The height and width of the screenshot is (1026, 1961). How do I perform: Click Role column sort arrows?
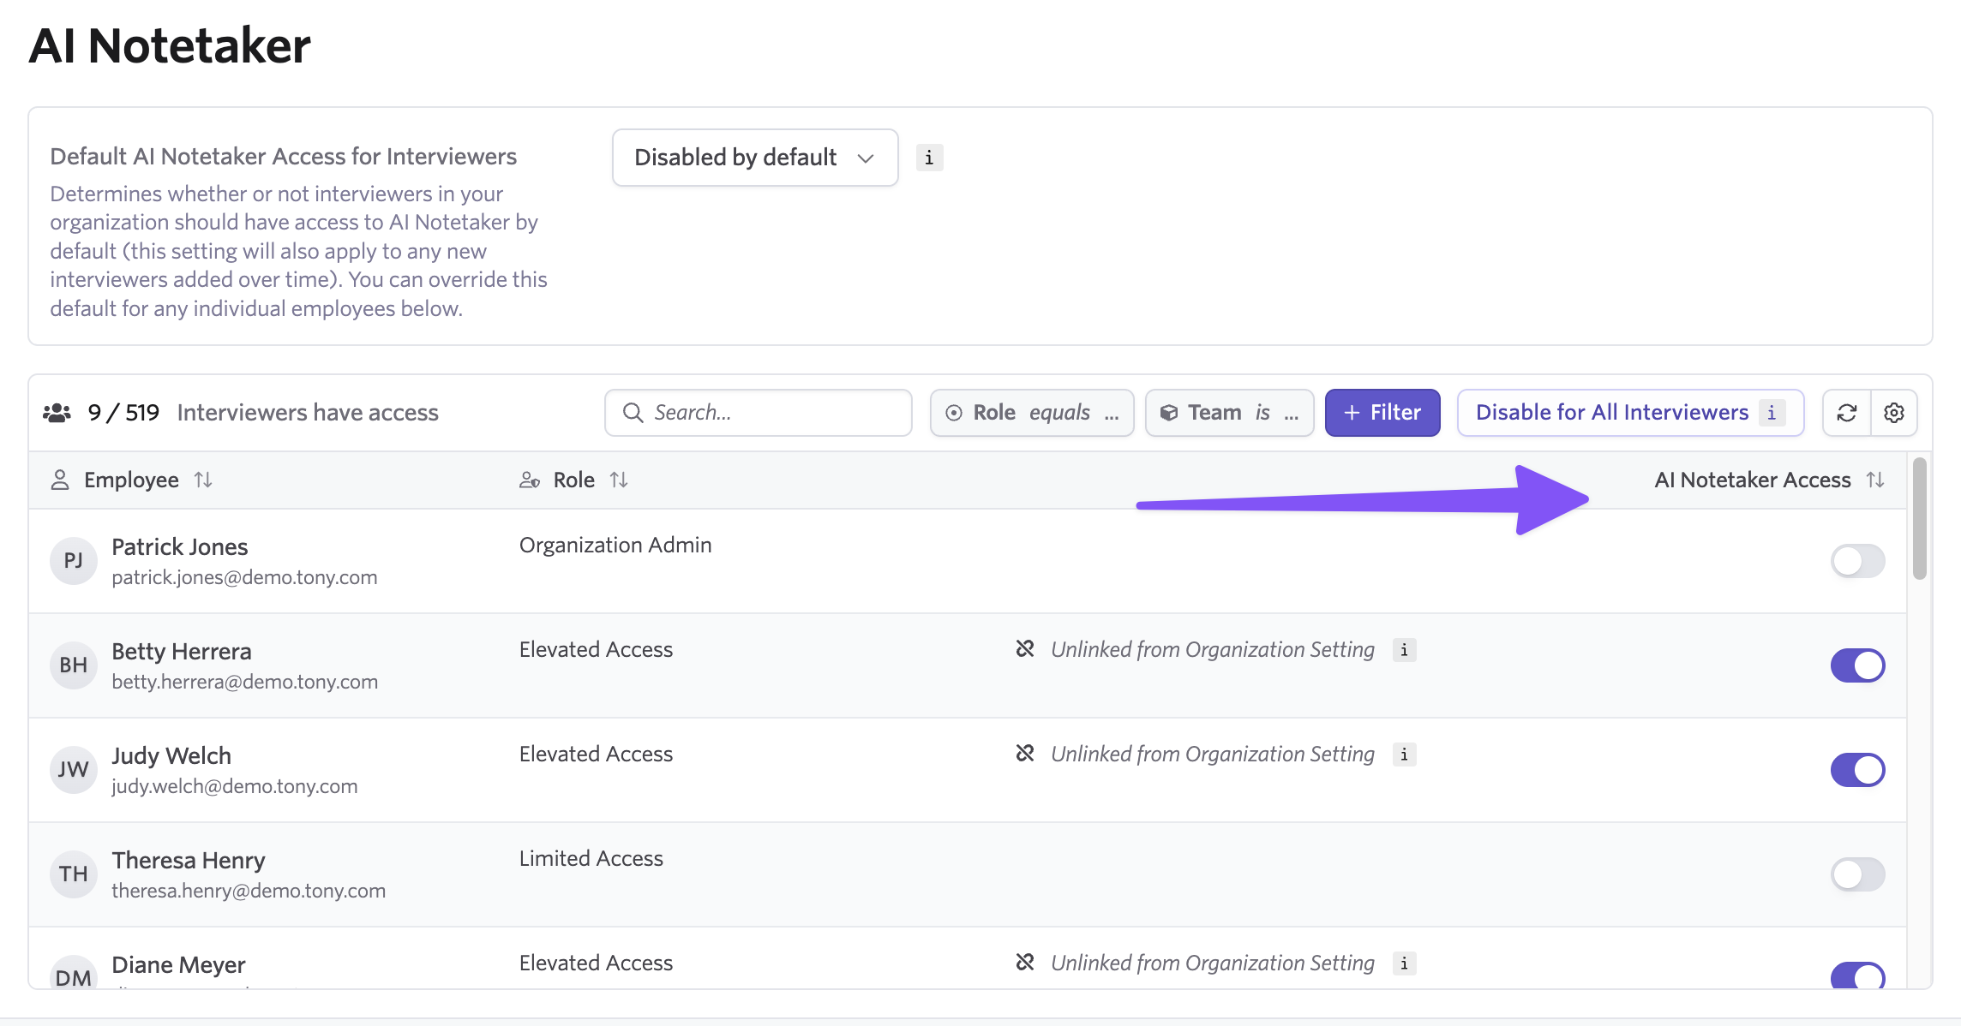coord(619,480)
